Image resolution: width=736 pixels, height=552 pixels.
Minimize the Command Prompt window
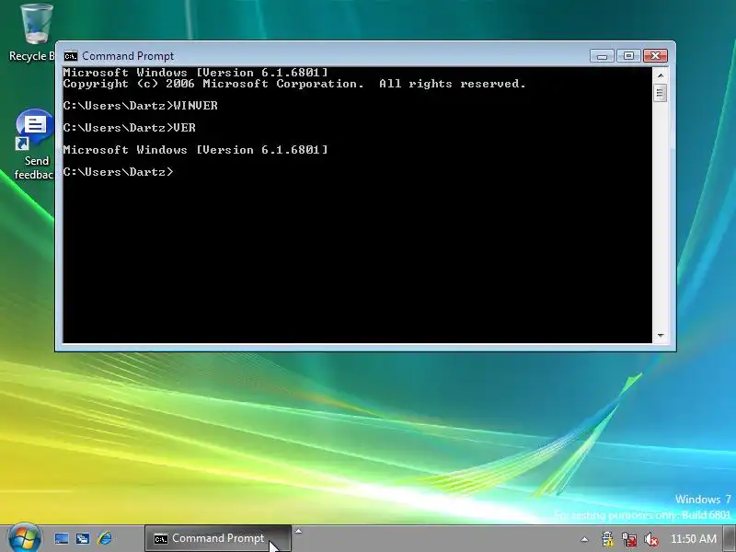pos(603,56)
